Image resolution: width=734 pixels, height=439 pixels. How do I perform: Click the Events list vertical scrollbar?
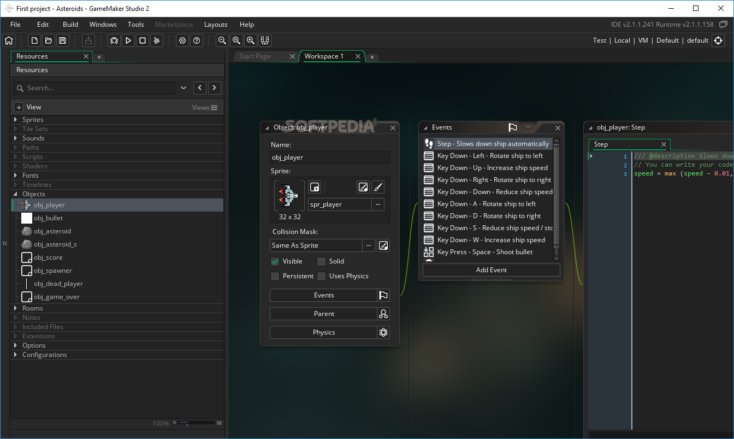[x=557, y=200]
